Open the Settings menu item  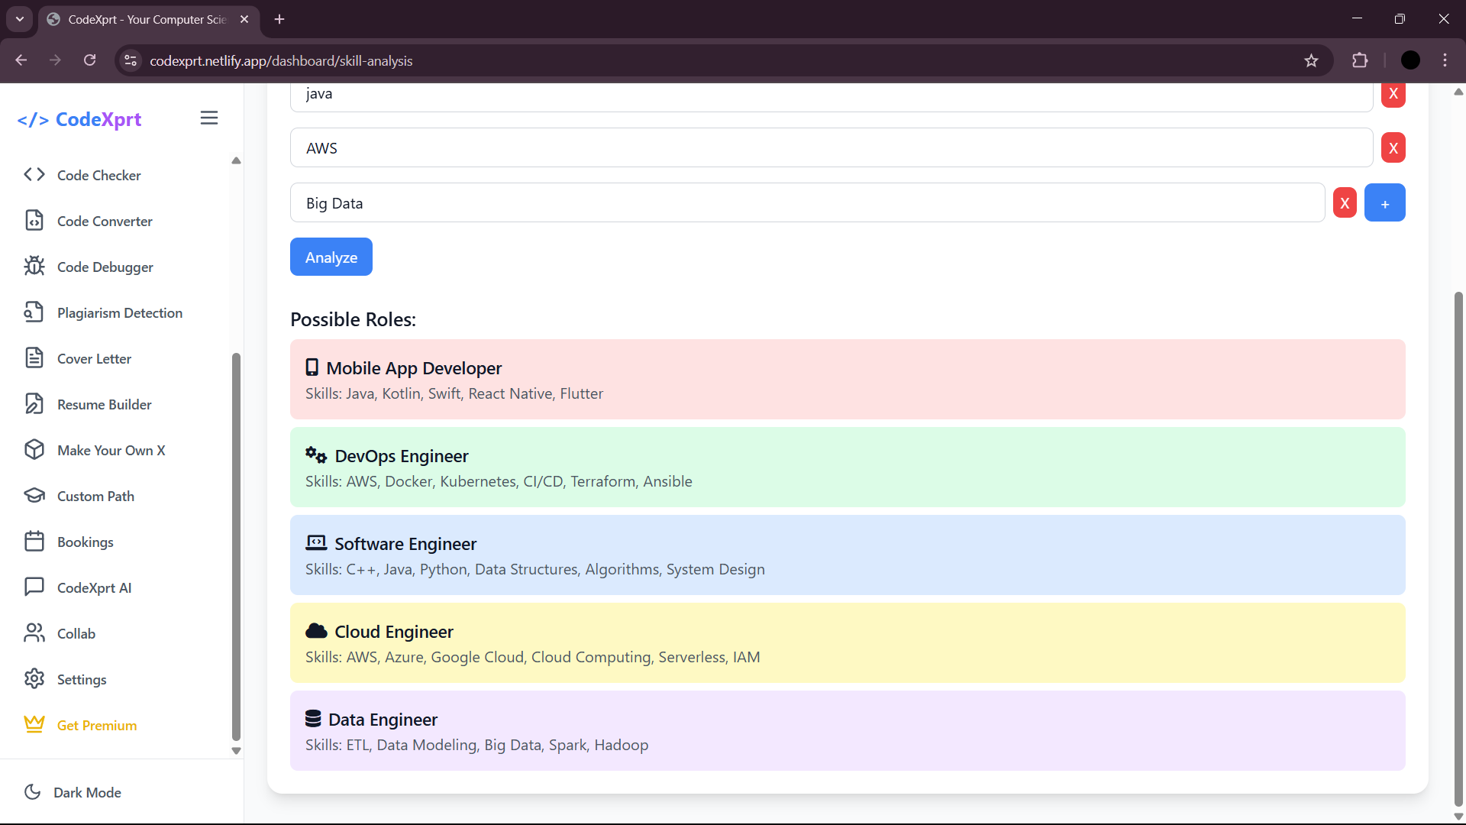81,679
